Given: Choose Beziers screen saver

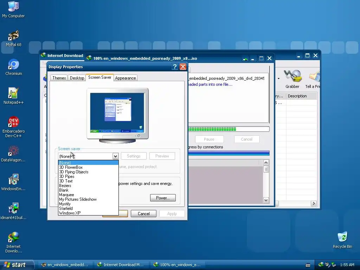Looking at the screenshot, I should click(x=88, y=186).
